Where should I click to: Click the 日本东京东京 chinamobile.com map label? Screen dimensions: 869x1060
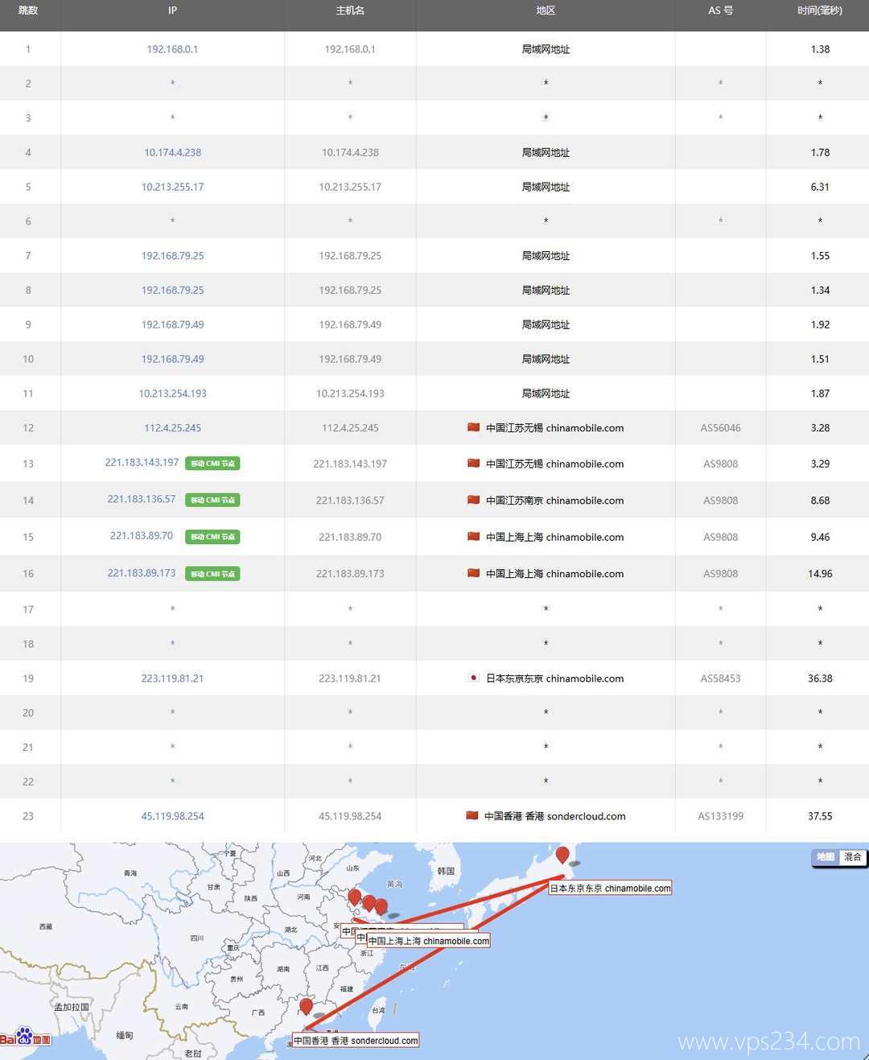(610, 889)
